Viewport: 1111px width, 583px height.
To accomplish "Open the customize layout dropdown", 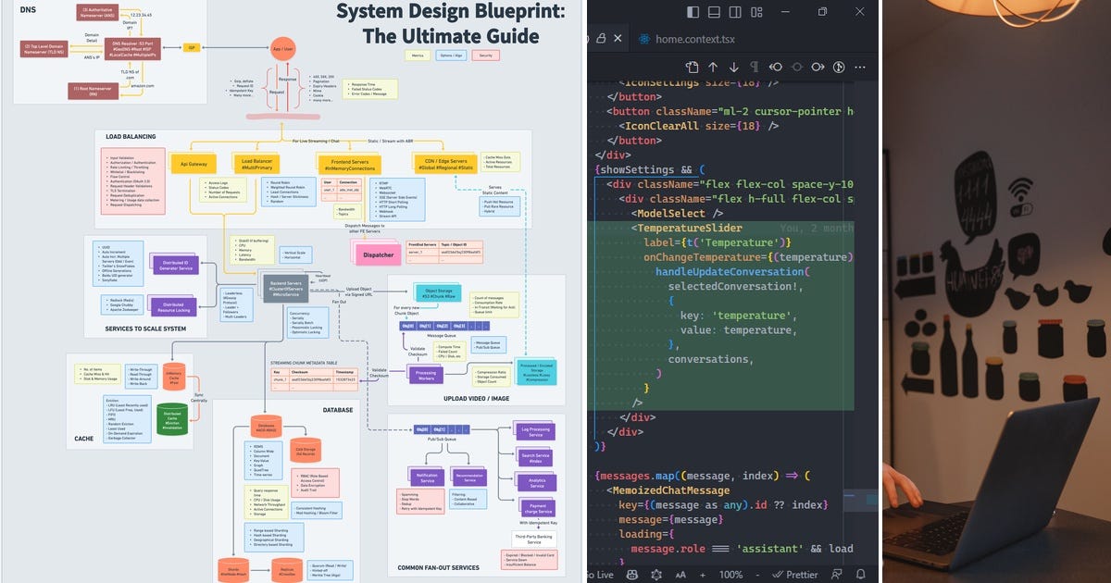I will (756, 11).
